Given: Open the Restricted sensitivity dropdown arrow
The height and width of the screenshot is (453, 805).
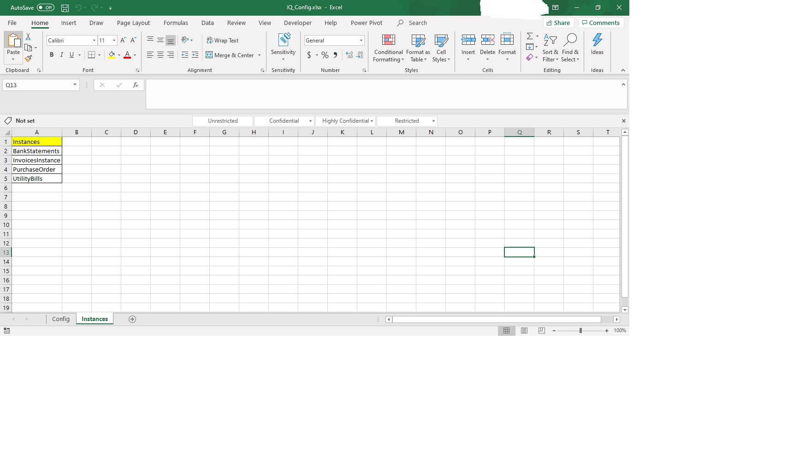Looking at the screenshot, I should (x=433, y=121).
